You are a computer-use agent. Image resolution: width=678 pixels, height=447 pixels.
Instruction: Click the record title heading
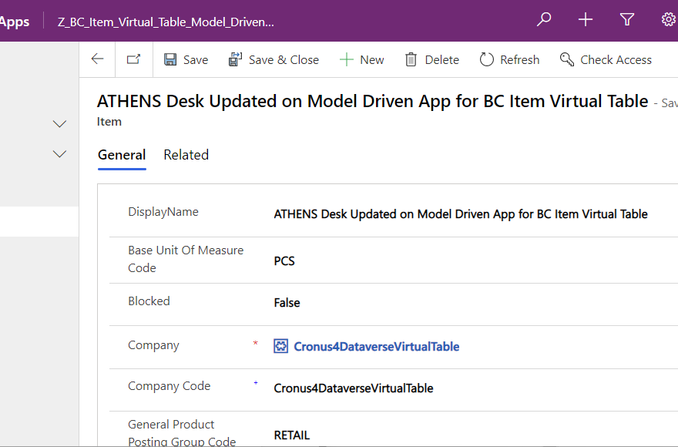[373, 101]
